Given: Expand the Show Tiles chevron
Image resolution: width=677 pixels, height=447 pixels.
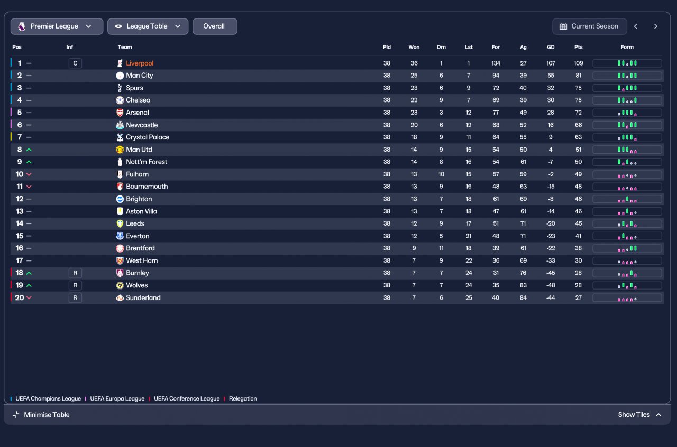Looking at the screenshot, I should [x=658, y=415].
